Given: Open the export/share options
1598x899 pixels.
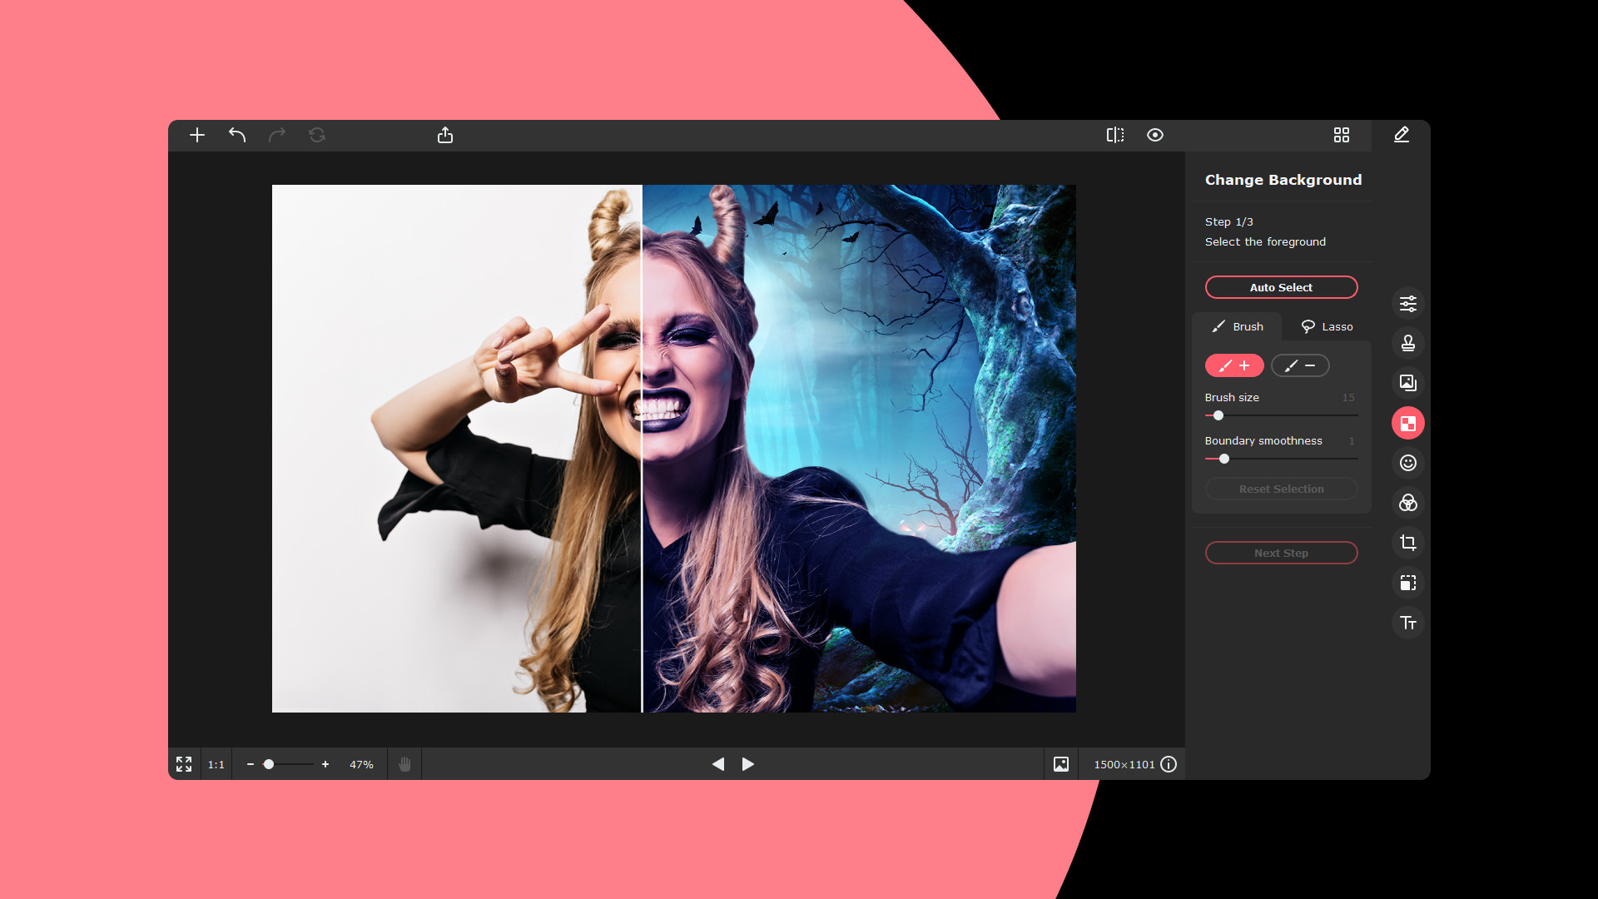Looking at the screenshot, I should (445, 135).
